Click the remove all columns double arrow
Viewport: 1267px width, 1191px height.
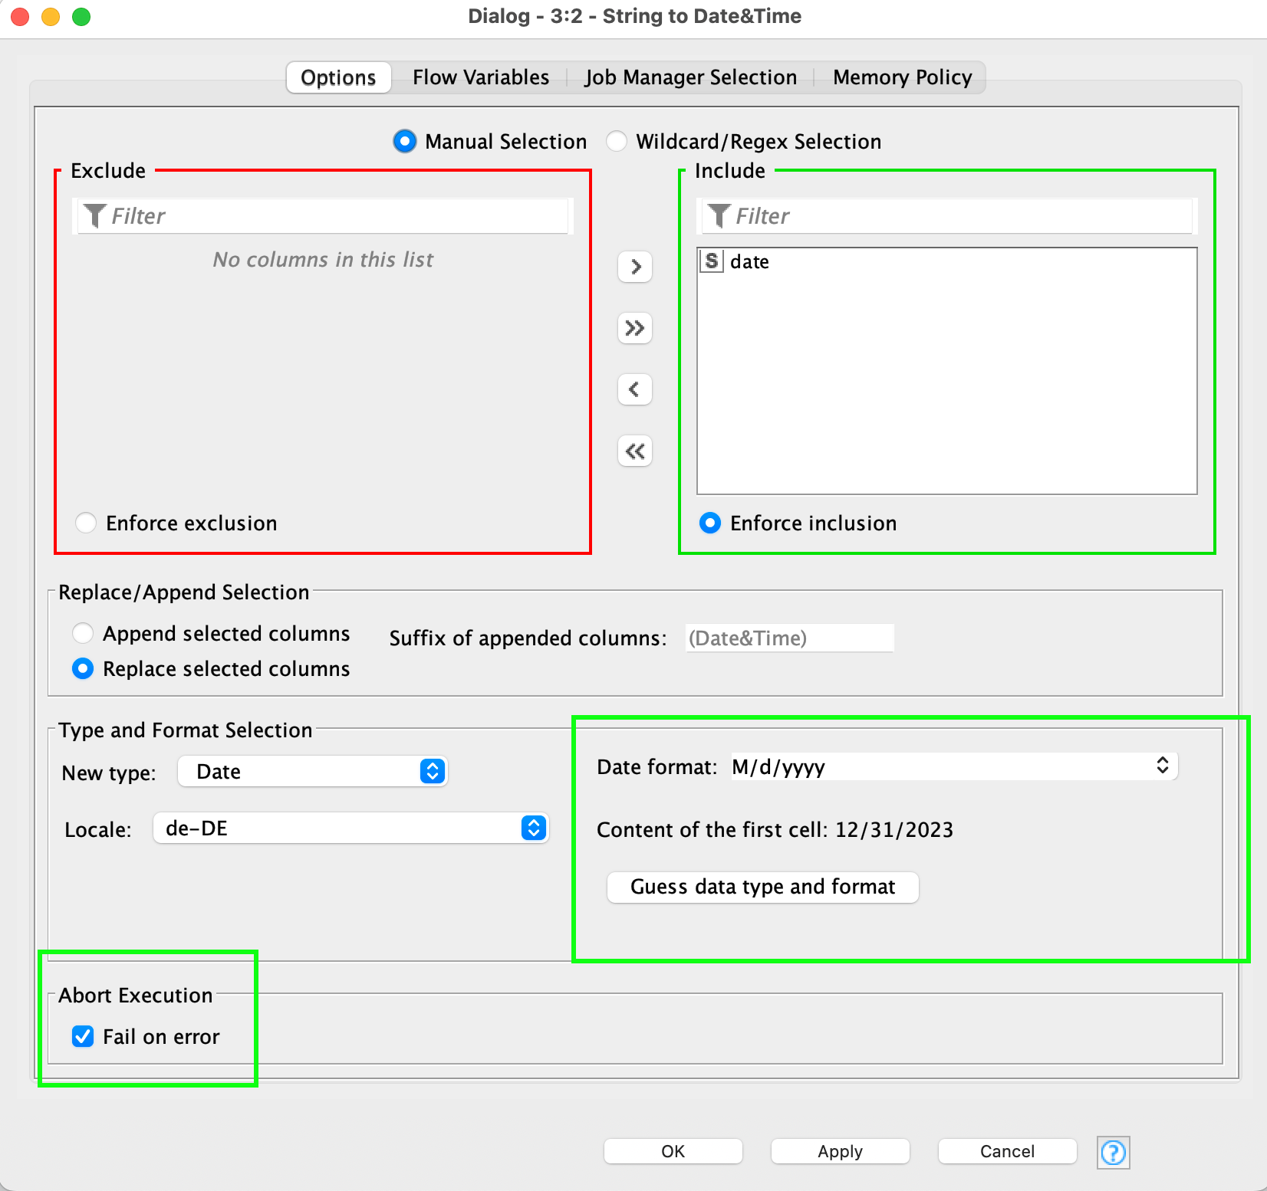coord(635,451)
